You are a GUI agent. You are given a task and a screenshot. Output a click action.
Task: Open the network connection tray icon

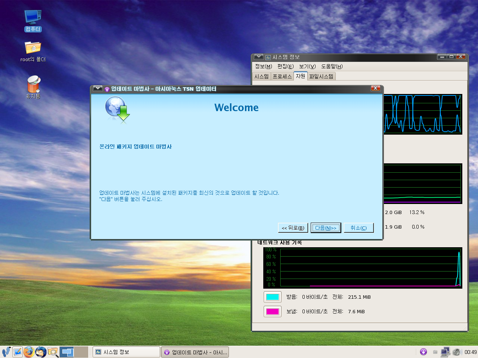[446, 352]
